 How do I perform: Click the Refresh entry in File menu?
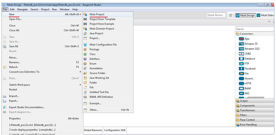point(43,67)
